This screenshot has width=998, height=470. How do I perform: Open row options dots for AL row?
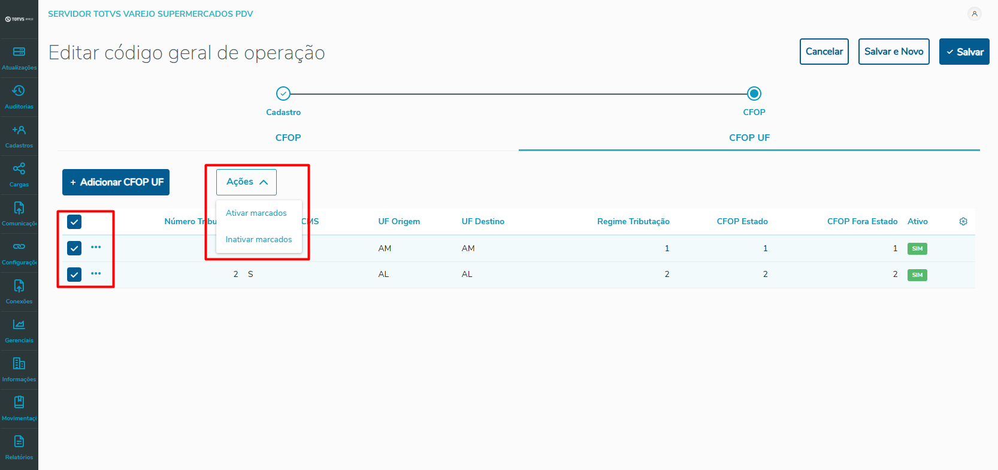coord(96,273)
